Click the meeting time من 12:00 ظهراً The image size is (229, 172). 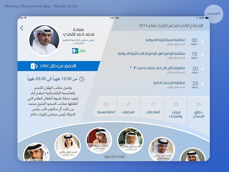[52, 79]
